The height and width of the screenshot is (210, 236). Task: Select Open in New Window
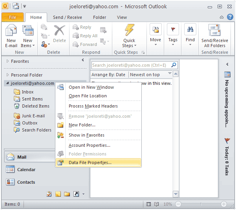[91, 87]
